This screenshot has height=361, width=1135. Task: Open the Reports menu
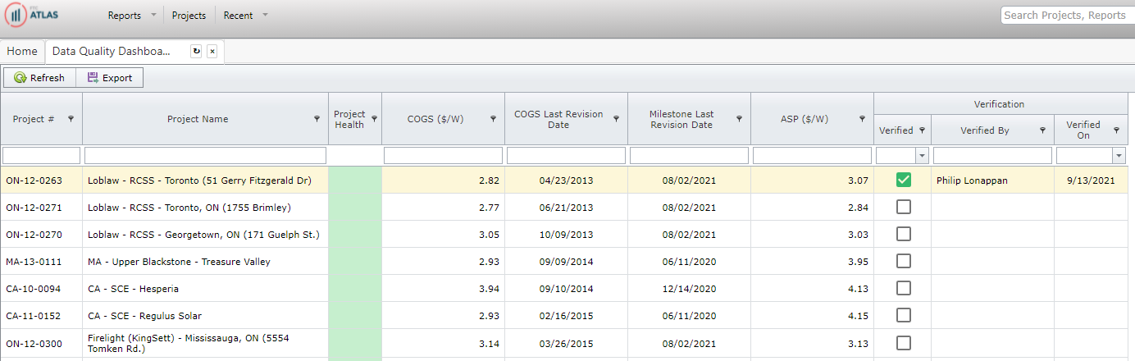point(125,16)
